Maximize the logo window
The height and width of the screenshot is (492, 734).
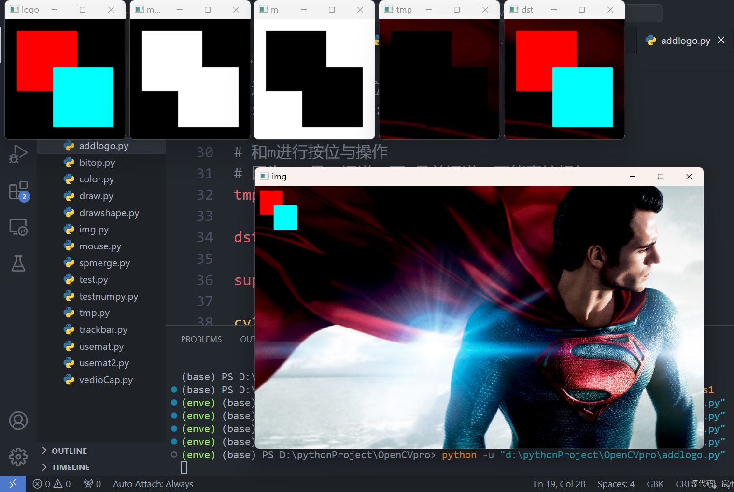tap(83, 10)
